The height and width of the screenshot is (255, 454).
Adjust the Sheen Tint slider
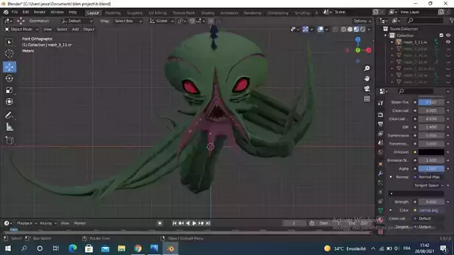click(431, 102)
